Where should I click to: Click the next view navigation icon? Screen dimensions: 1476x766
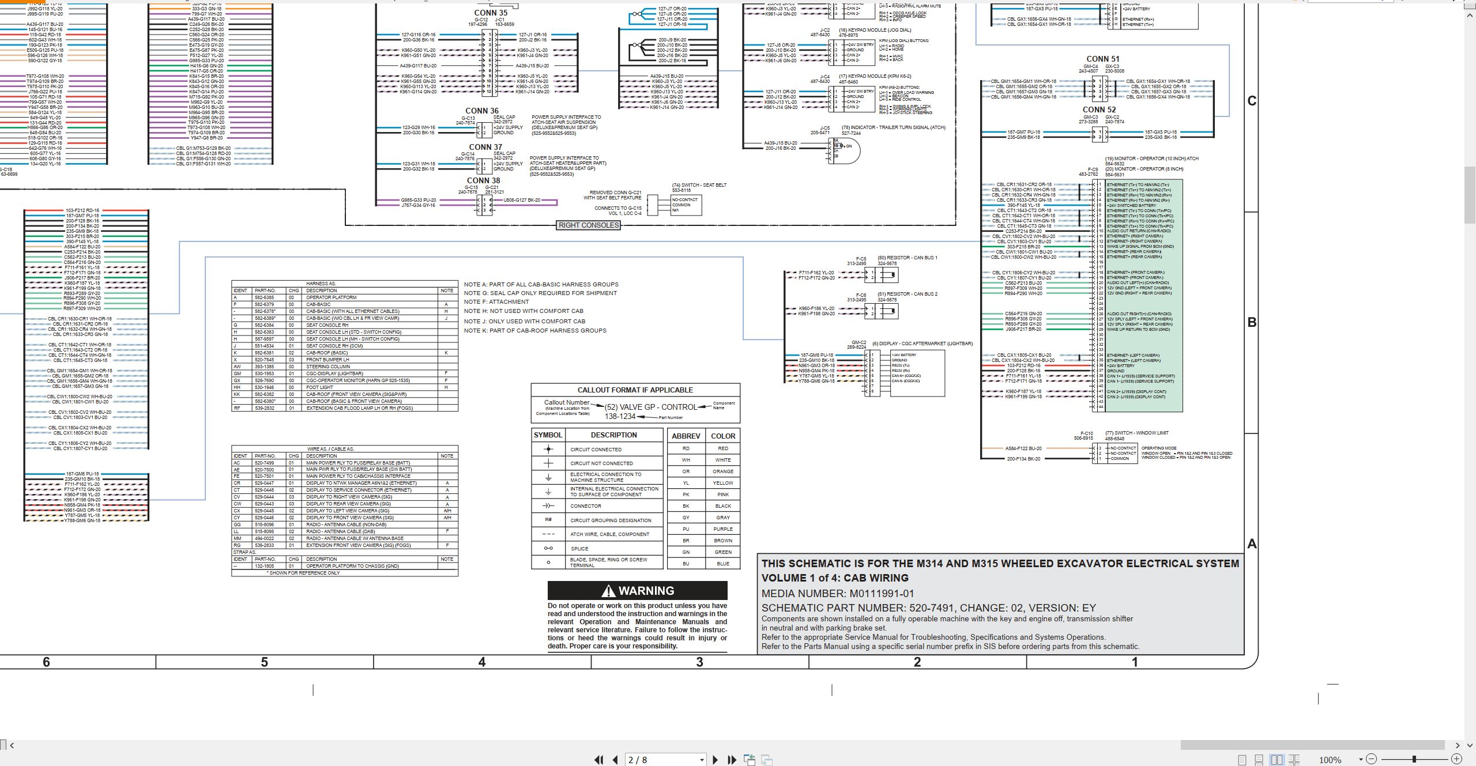point(767,760)
